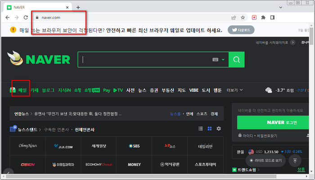Open 사전 in the service menu

point(130,90)
